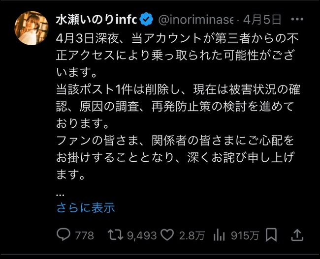Share the post via the upload arrow icon

(x=297, y=235)
